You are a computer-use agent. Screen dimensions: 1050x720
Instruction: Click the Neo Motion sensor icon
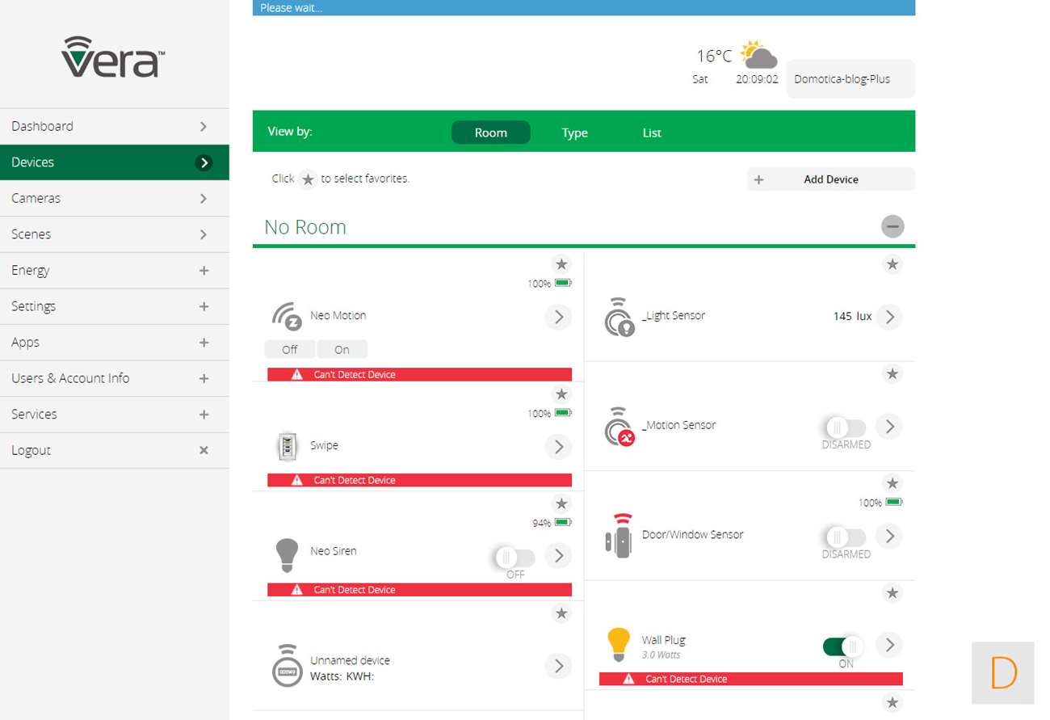click(287, 316)
